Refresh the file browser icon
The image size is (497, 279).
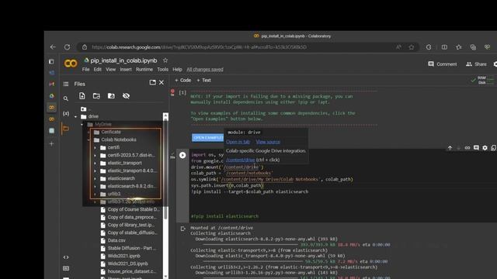(96, 96)
